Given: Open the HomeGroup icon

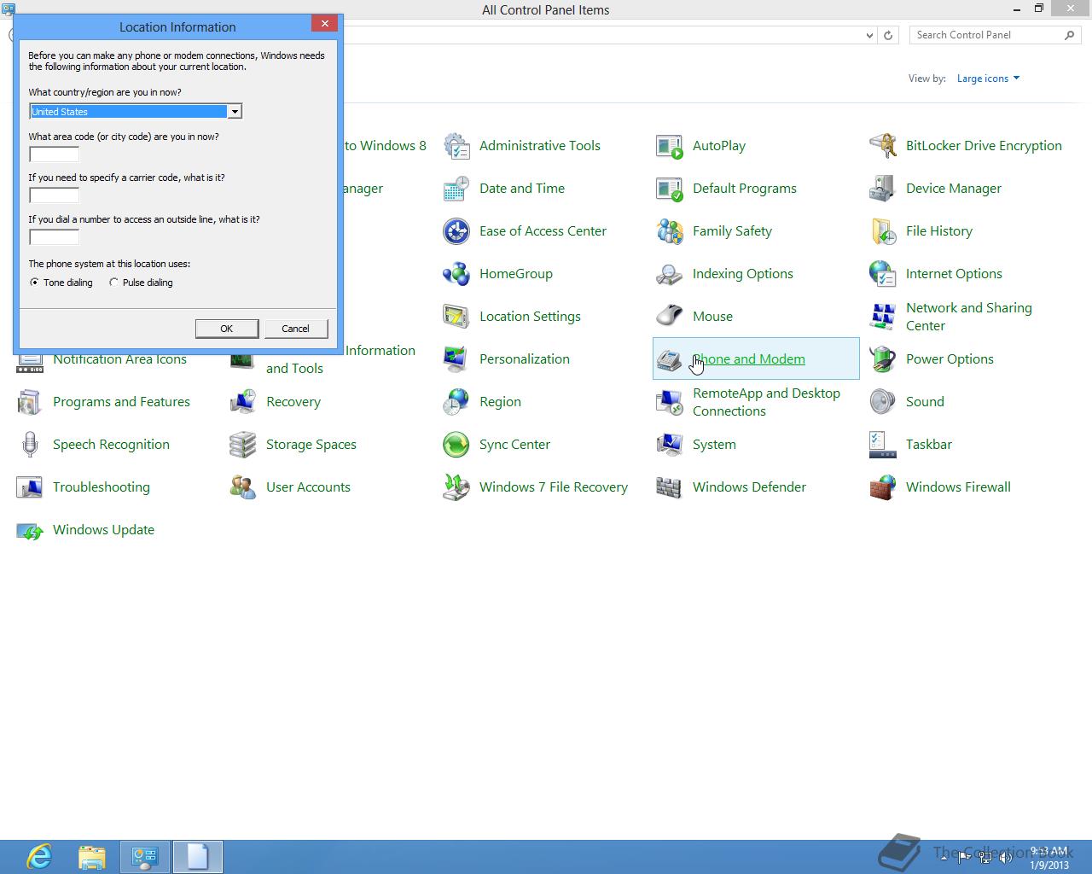Looking at the screenshot, I should pos(456,274).
